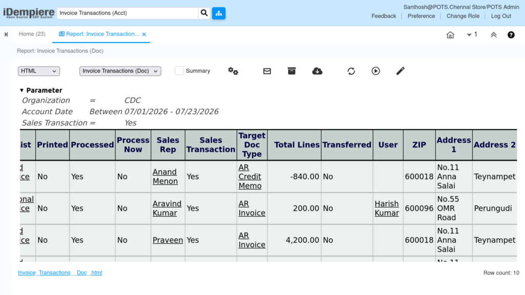Open the Aravind Kumar sales rep link
This screenshot has height=295, width=525.
coord(167,208)
